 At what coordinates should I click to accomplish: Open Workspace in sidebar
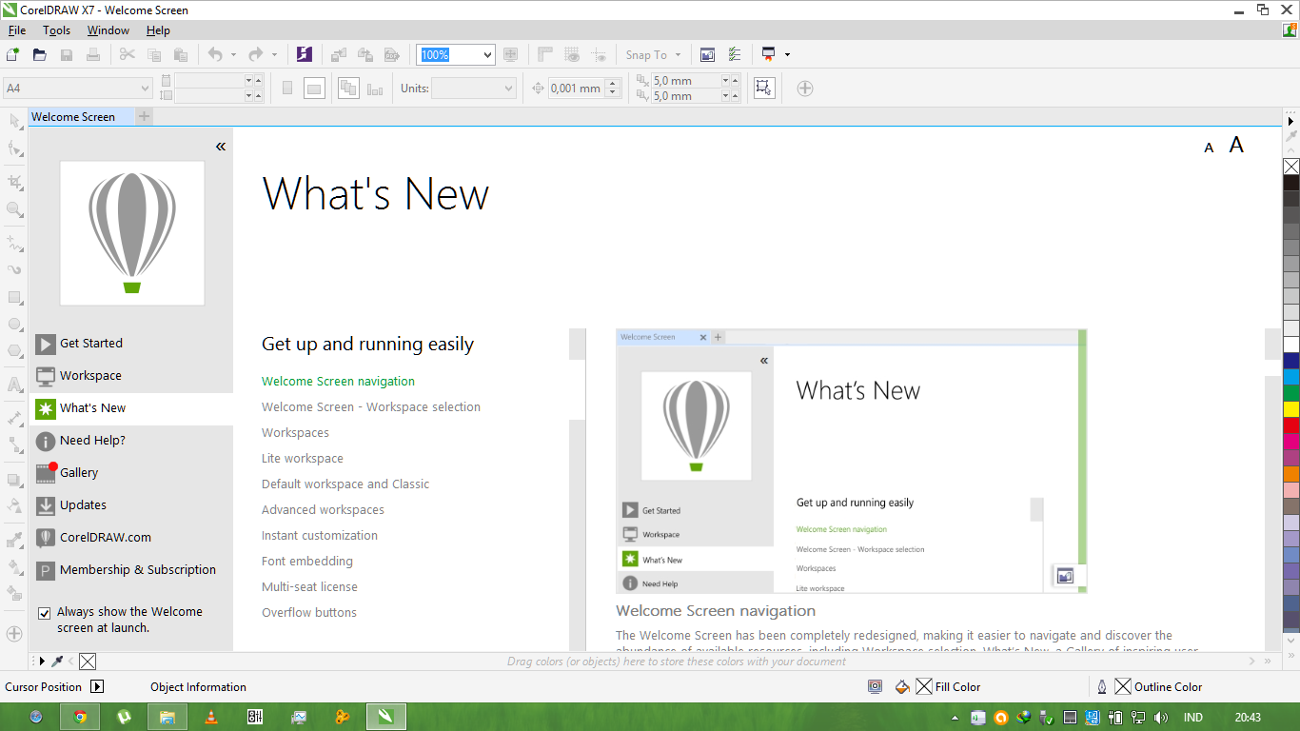tap(131, 376)
